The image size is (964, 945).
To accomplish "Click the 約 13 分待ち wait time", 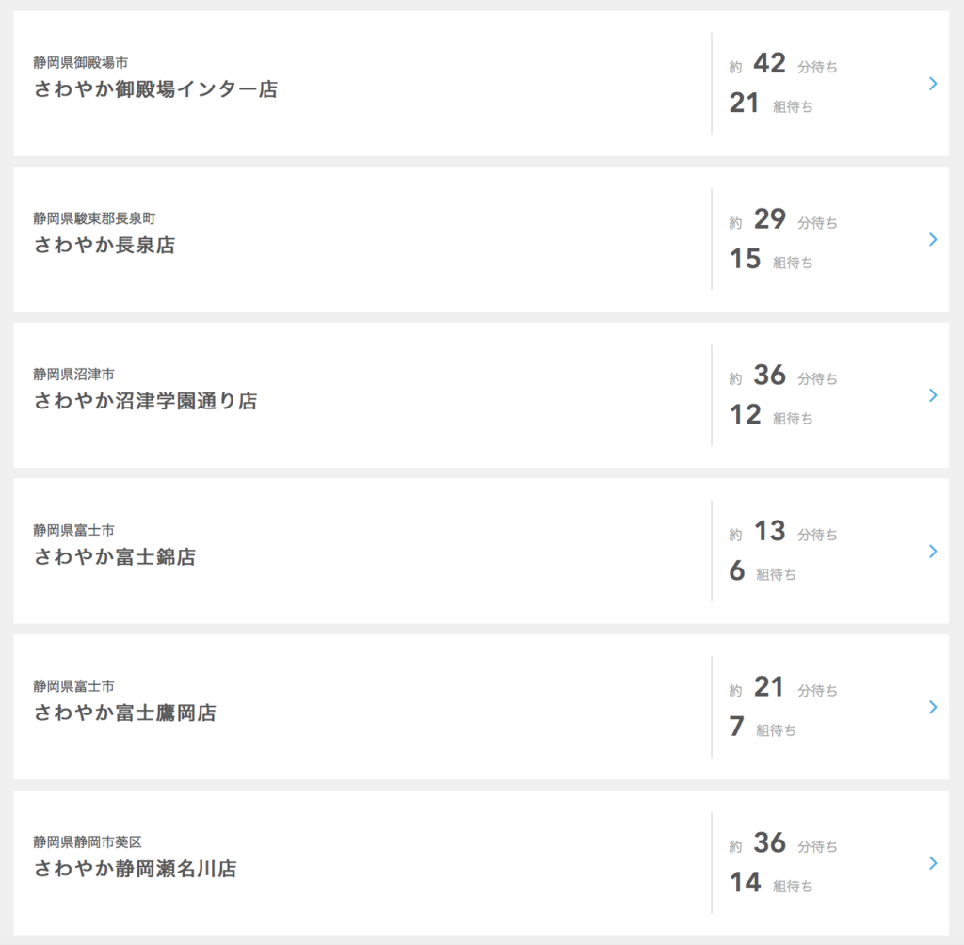I will 783,531.
